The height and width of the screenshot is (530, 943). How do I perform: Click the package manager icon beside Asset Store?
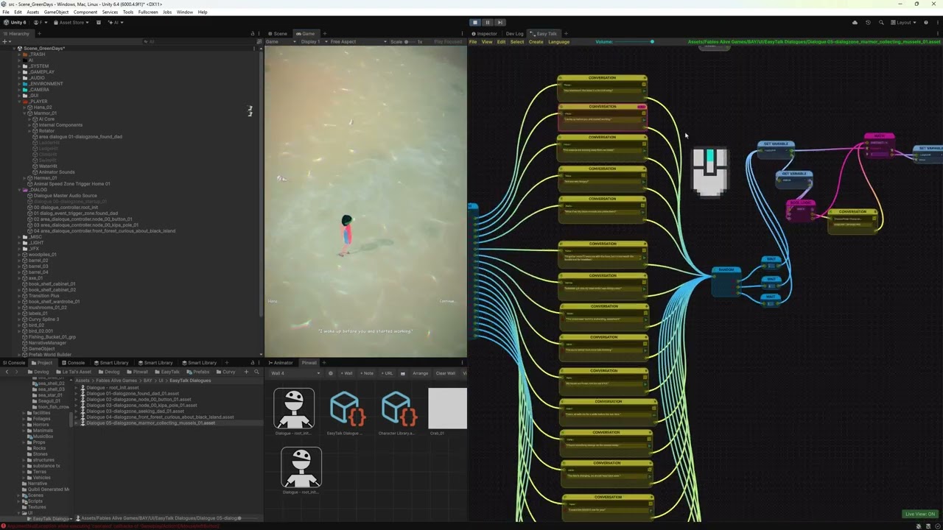tap(99, 23)
